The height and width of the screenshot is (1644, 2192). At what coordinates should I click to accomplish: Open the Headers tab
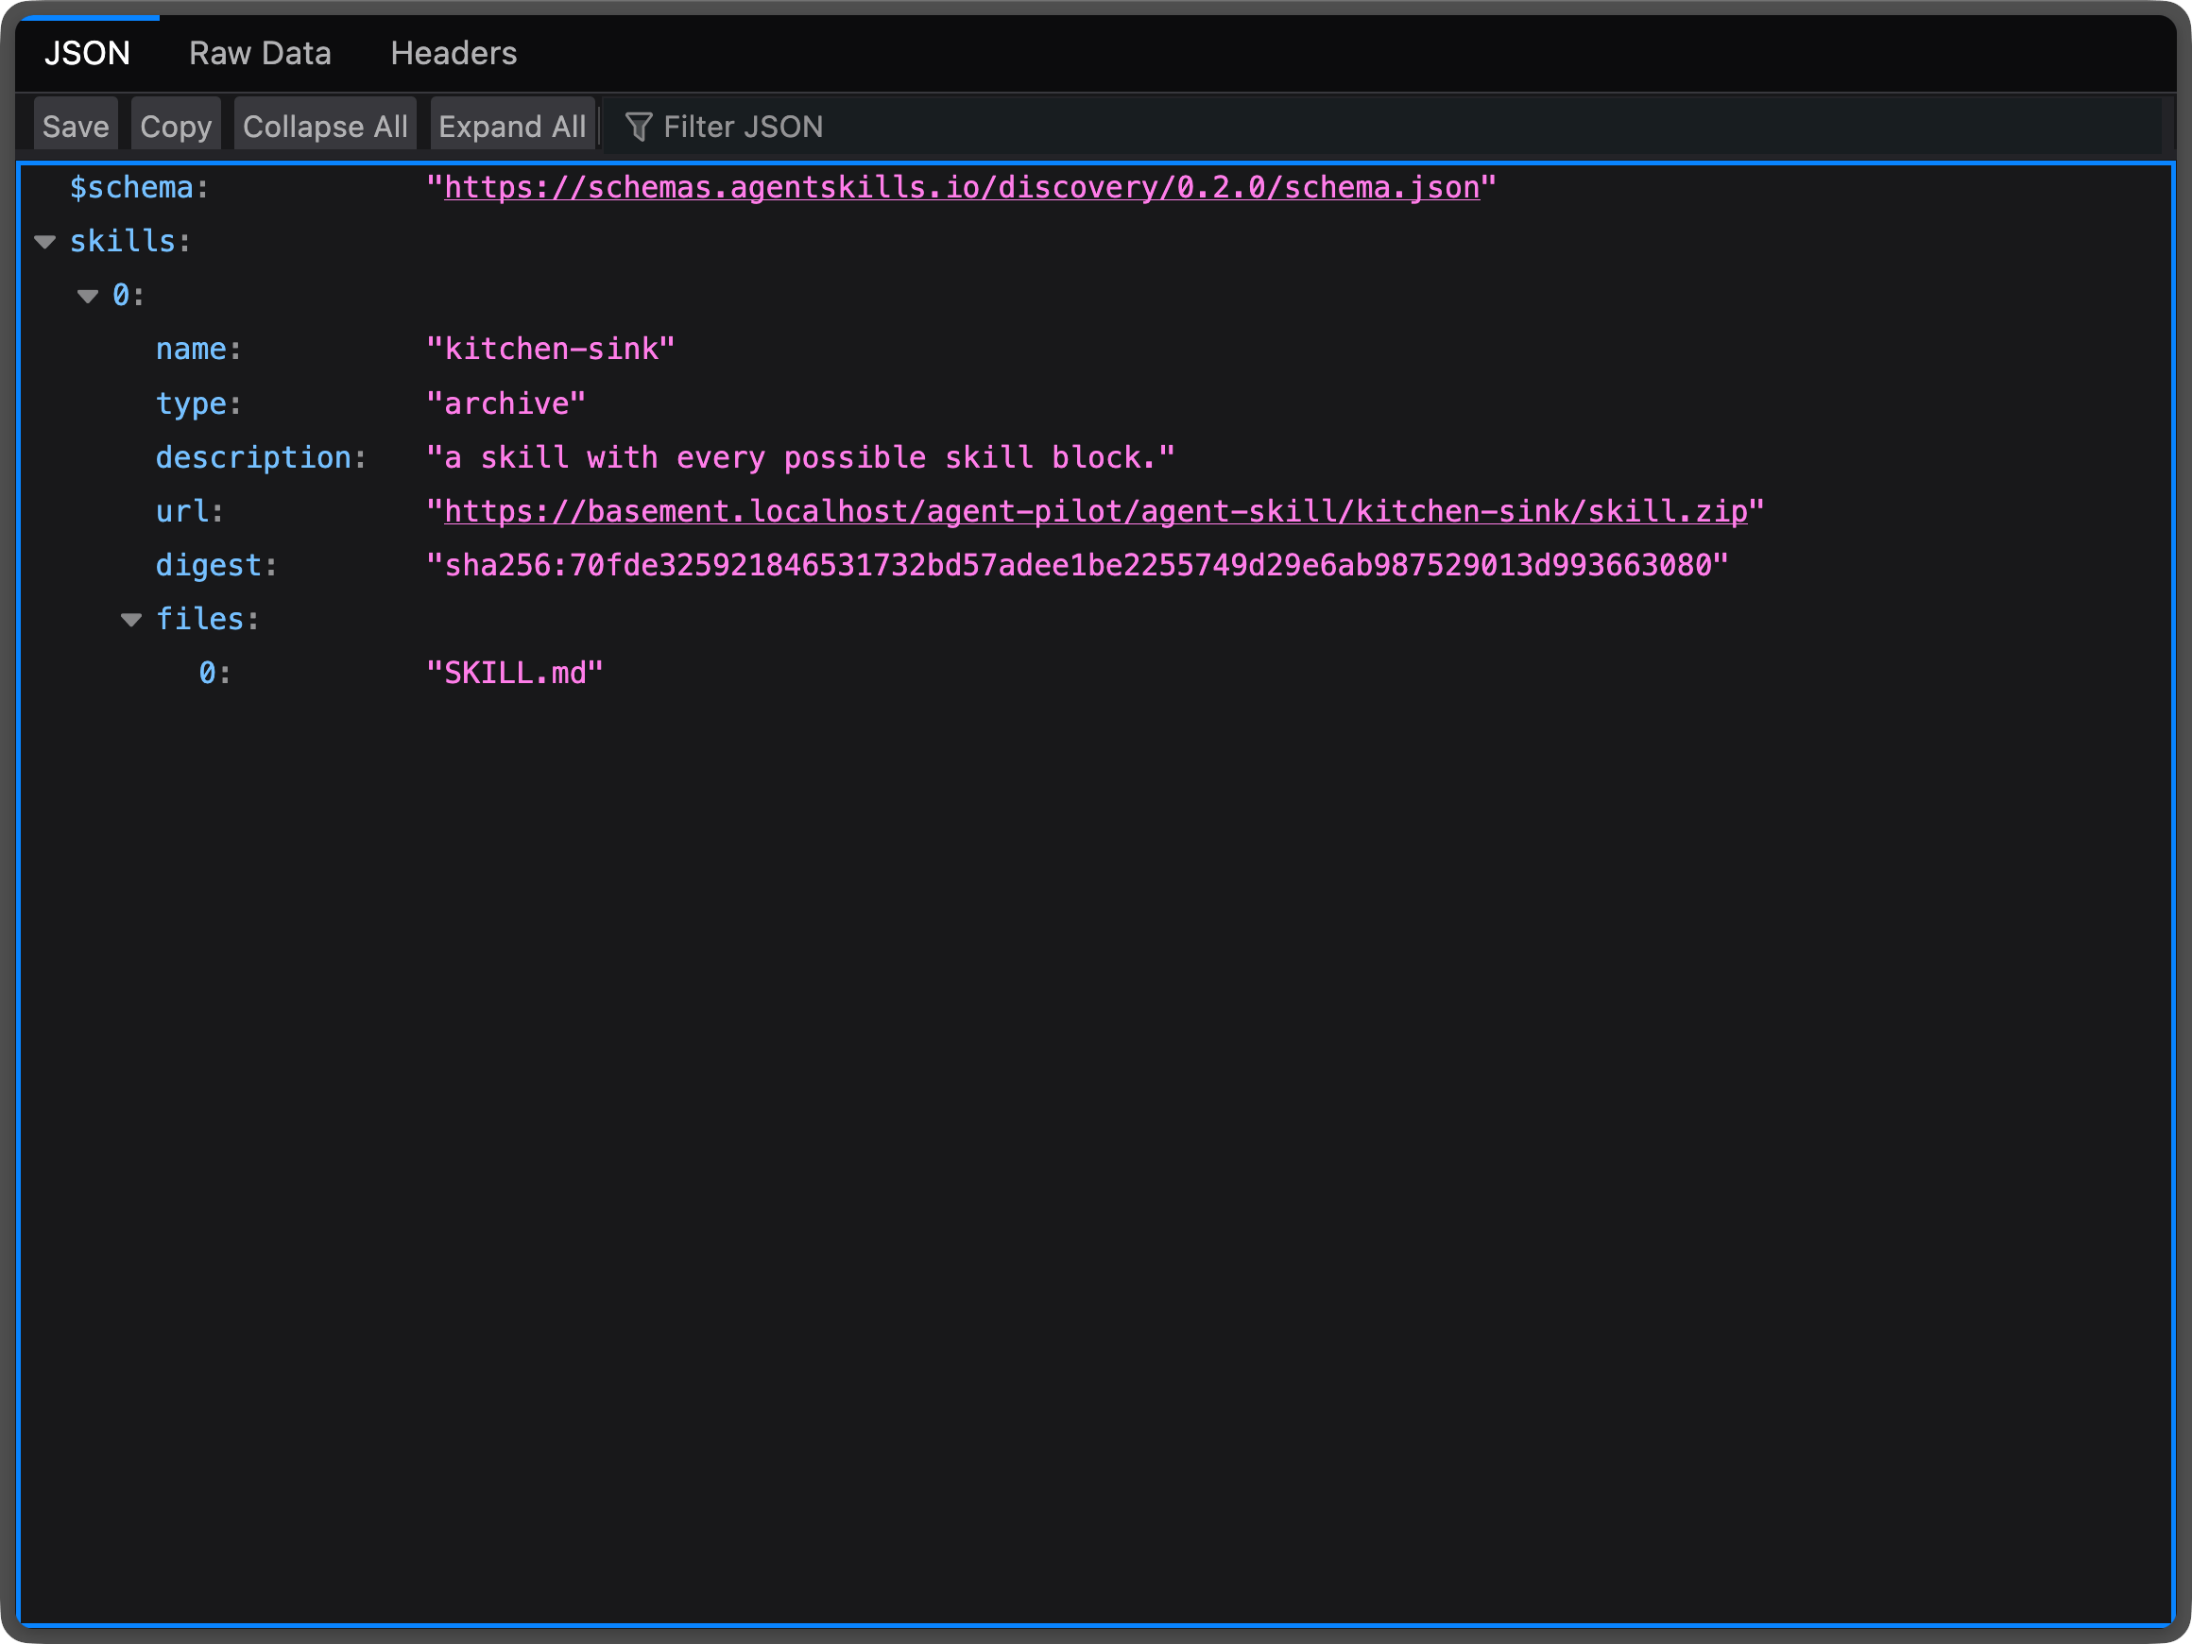coord(454,54)
